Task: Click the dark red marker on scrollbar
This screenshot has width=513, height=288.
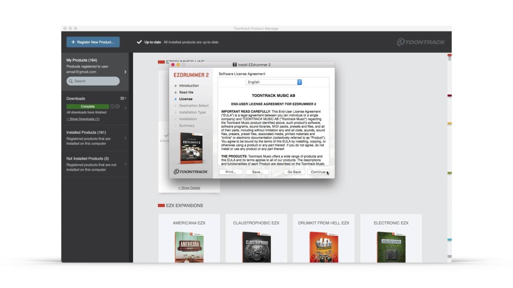Action: pos(450,96)
